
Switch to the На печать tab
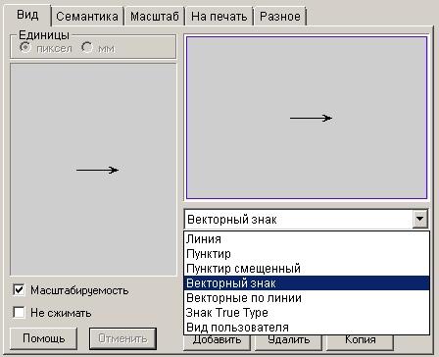[x=219, y=17]
